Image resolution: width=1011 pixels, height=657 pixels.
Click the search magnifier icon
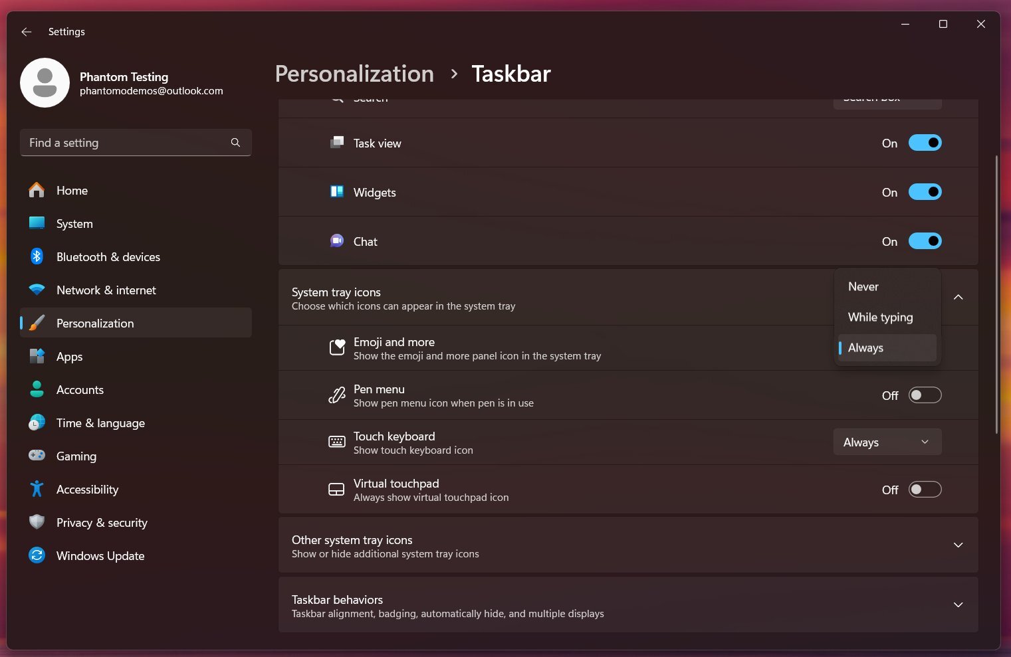[235, 143]
